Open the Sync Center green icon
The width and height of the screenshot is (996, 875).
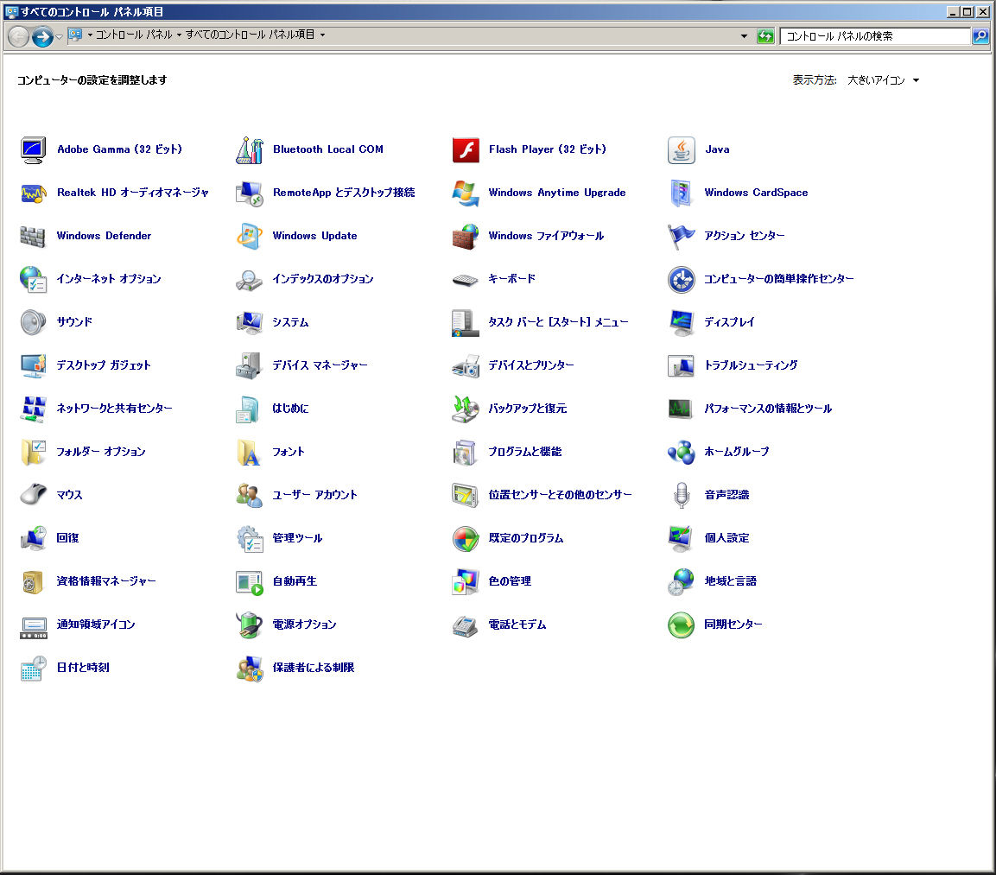(681, 625)
